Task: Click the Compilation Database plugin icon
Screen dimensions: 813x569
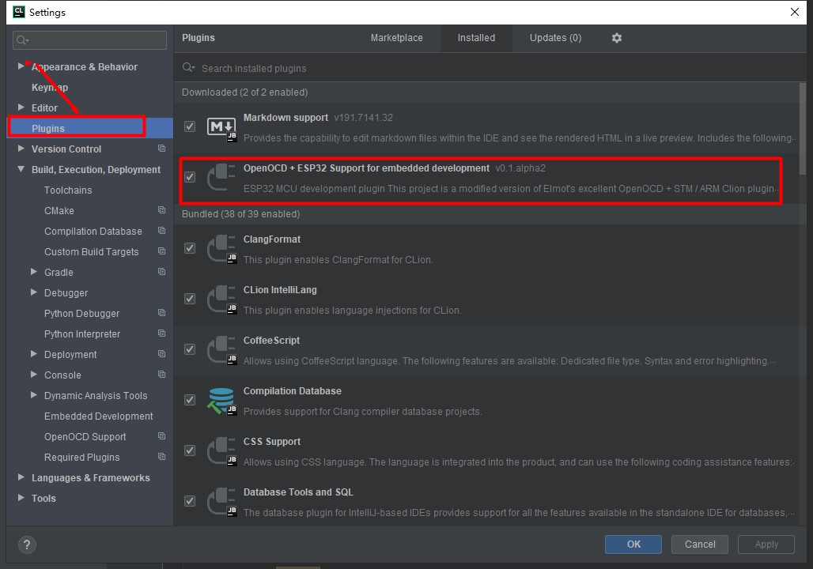Action: click(x=221, y=401)
